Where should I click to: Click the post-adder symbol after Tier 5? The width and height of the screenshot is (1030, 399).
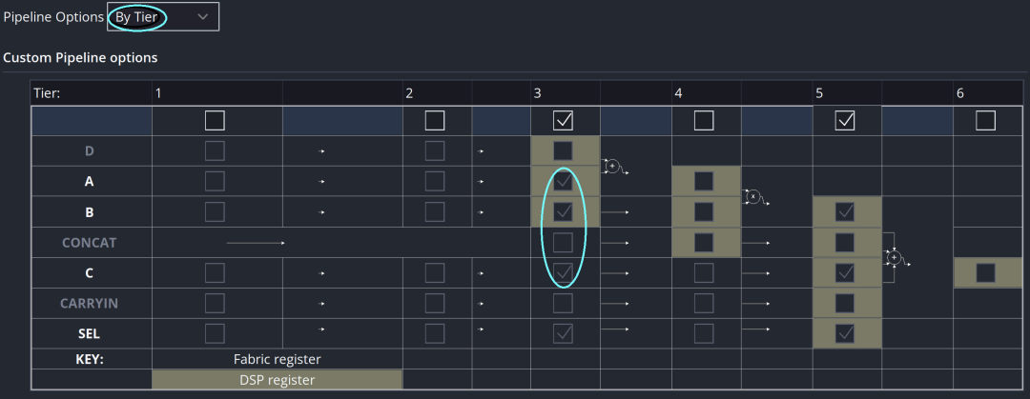[x=894, y=257]
